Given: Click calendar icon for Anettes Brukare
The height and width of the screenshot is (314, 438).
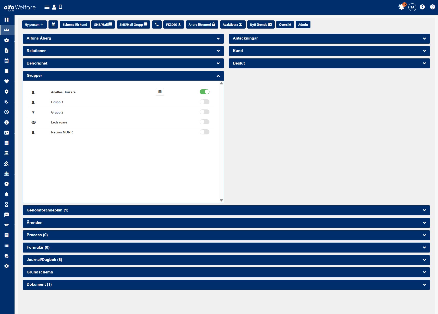Looking at the screenshot, I should click(160, 92).
